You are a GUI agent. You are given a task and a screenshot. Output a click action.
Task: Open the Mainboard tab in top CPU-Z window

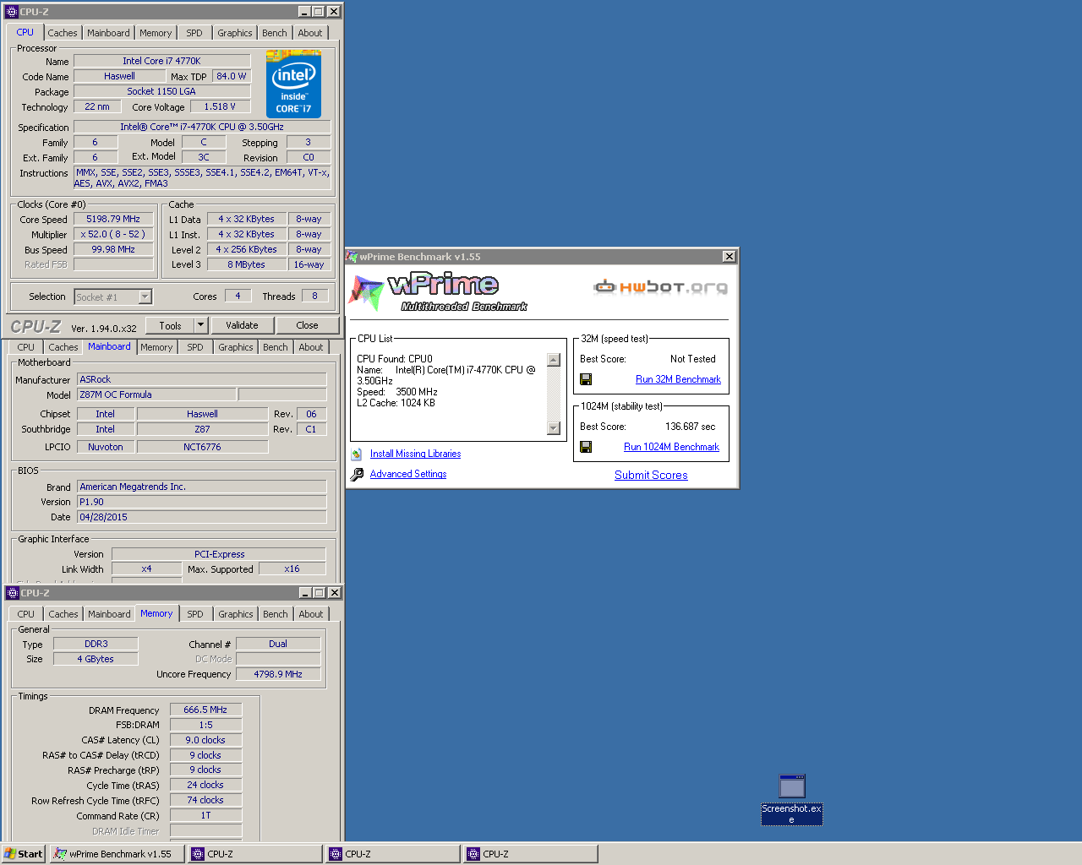109,33
